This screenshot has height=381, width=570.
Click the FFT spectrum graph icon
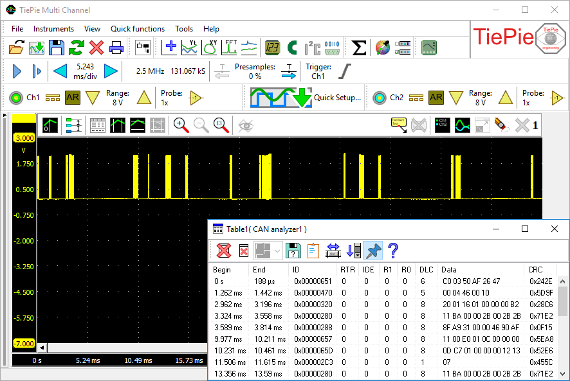point(230,48)
